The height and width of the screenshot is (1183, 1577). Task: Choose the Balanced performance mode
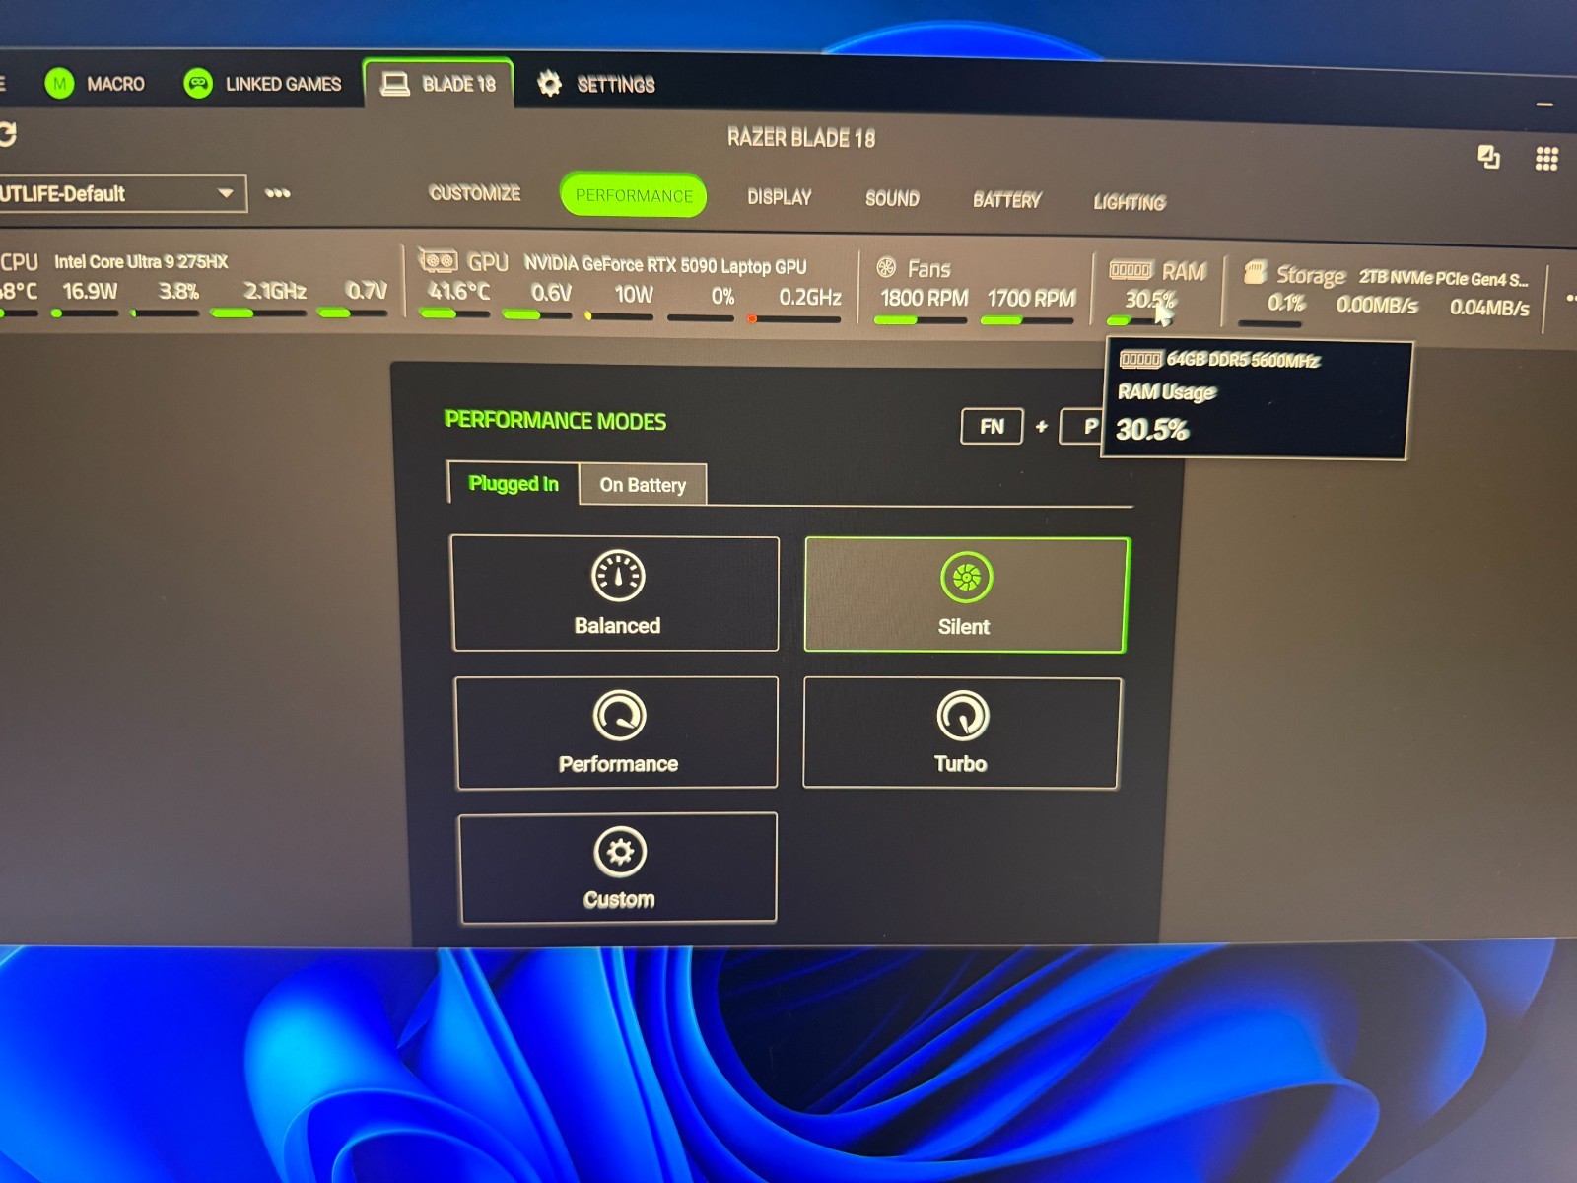(615, 593)
